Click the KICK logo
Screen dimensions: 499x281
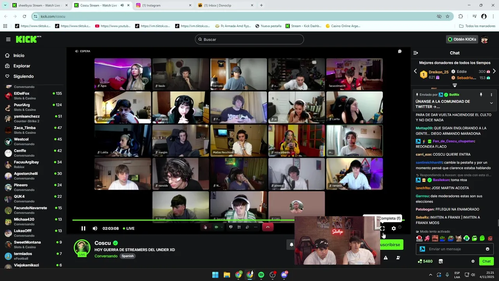pyautogui.click(x=28, y=39)
